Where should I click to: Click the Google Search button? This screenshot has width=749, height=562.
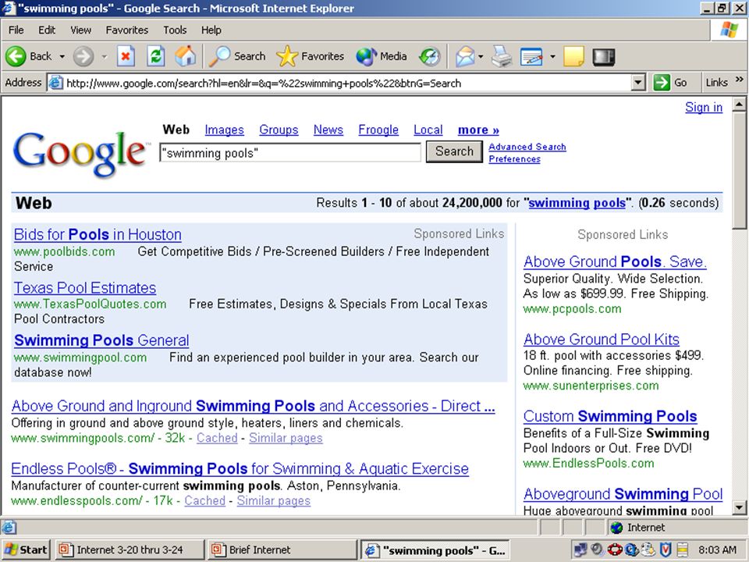[x=454, y=151]
